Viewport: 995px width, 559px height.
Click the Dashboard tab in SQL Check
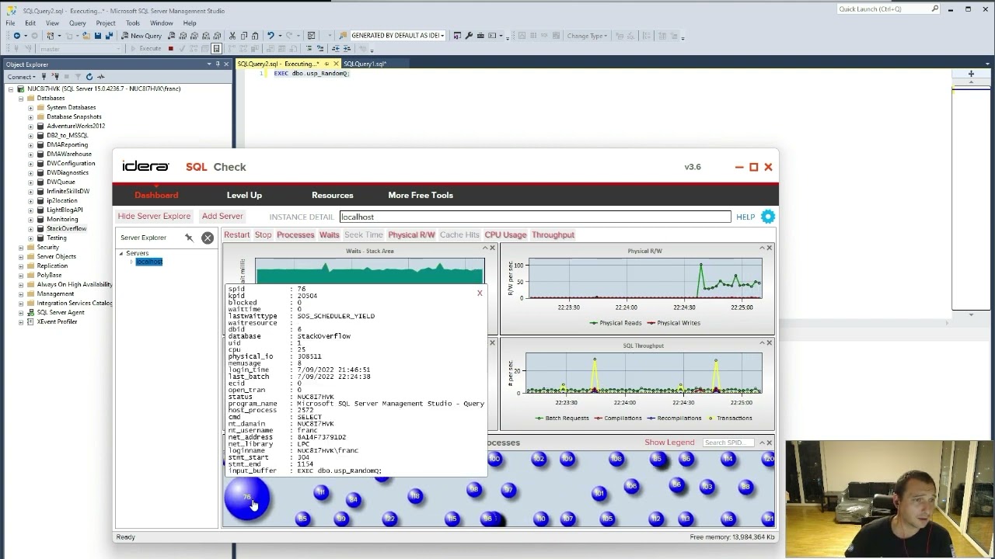click(156, 195)
